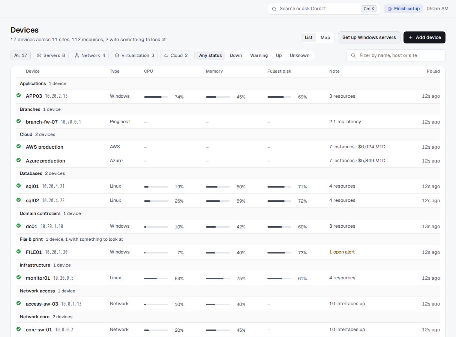This screenshot has width=456, height=337.
Task: Click the magnifier icon in filter field
Action: [x=353, y=55]
